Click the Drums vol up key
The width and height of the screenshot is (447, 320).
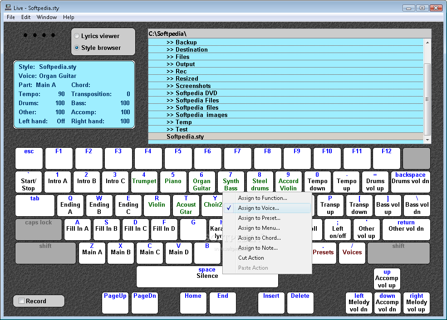point(375,182)
